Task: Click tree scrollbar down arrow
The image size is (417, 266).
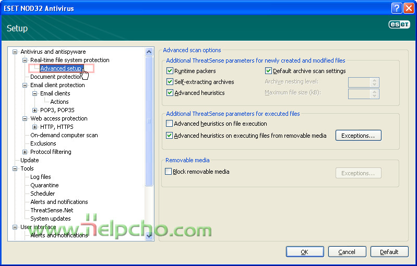Action: pos(149,235)
